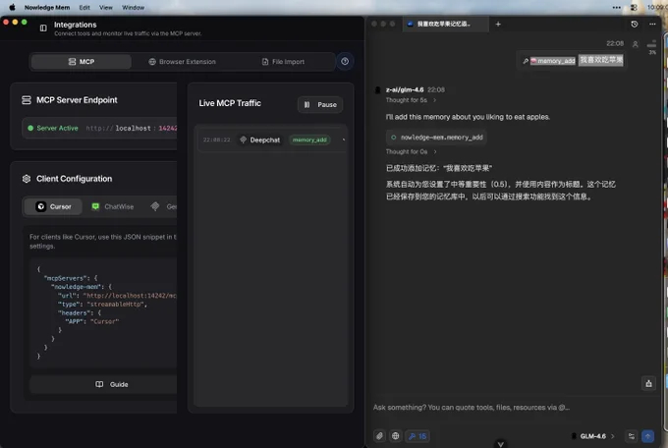Click the scroll-to-bottom chevron below input
This screenshot has width=668, height=448.
coord(501,444)
